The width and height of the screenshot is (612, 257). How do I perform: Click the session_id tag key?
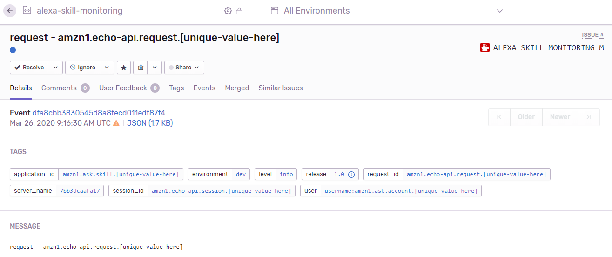point(128,191)
